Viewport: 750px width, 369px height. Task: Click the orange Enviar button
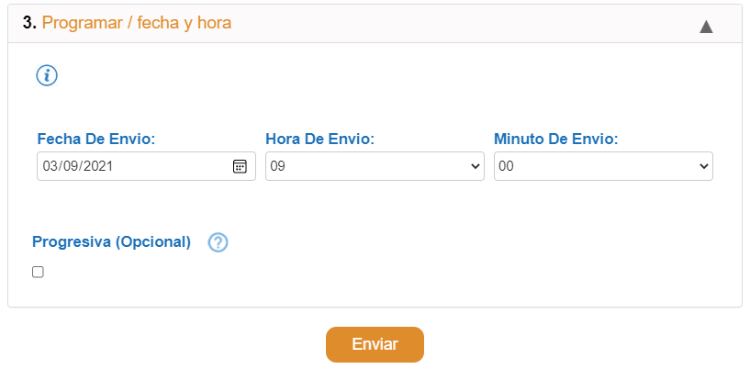click(375, 344)
